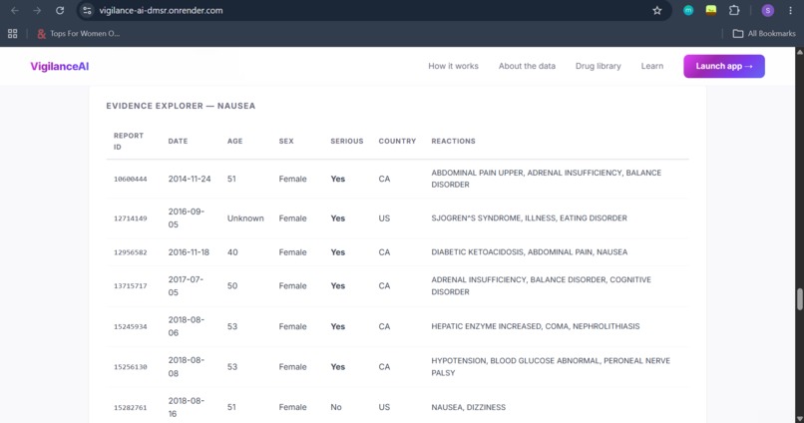Viewport: 804px width, 423px height.
Task: Click the age value 40
Action: tap(232, 252)
